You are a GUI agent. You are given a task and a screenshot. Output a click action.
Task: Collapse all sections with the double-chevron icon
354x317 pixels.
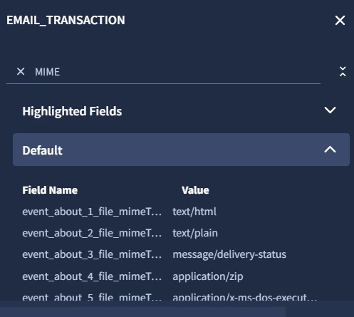point(343,71)
